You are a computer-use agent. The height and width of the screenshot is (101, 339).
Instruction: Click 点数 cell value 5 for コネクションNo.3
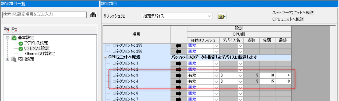(251, 75)
